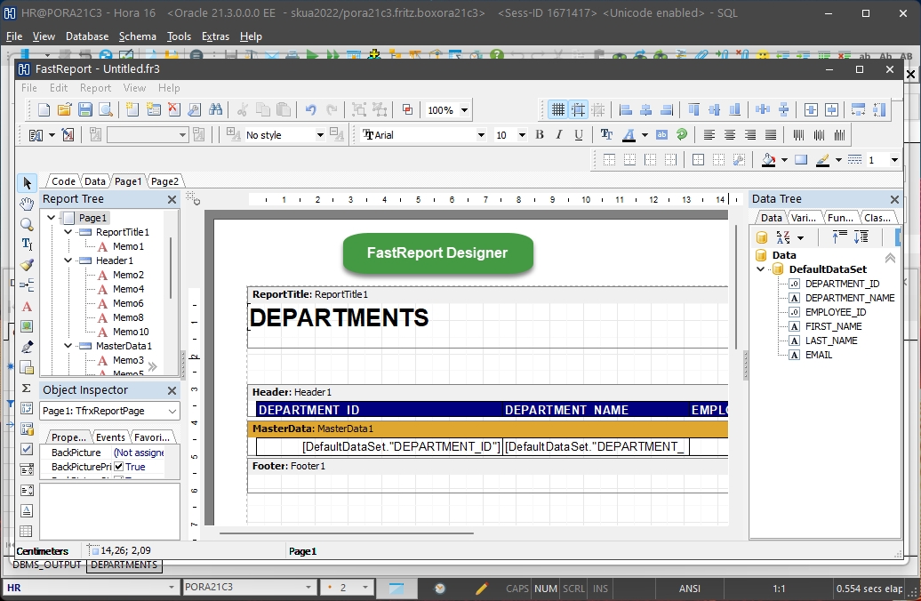Toggle Bold text formatting

point(539,135)
